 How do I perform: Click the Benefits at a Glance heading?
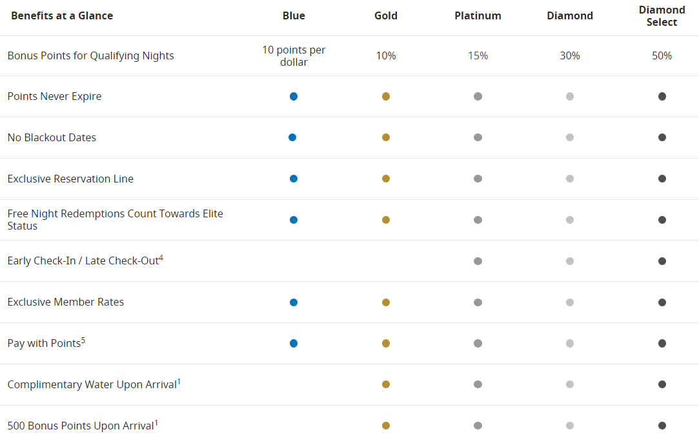click(62, 15)
